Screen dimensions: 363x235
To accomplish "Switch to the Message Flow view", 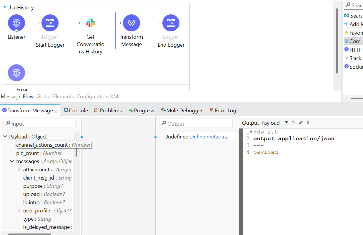I will click(17, 97).
